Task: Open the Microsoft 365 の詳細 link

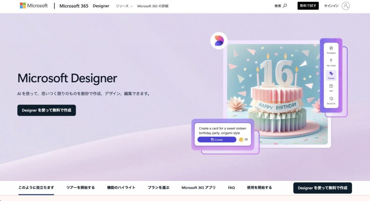Action: (x=152, y=6)
